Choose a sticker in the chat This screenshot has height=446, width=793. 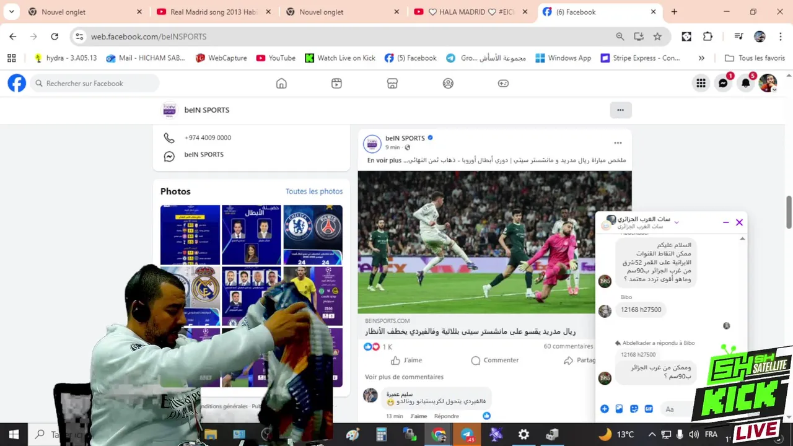pyautogui.click(x=634, y=409)
